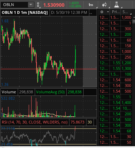Click the Time and Sales vertical scrollbar

coord(134,21)
